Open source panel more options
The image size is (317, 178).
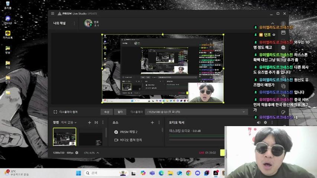(159, 122)
